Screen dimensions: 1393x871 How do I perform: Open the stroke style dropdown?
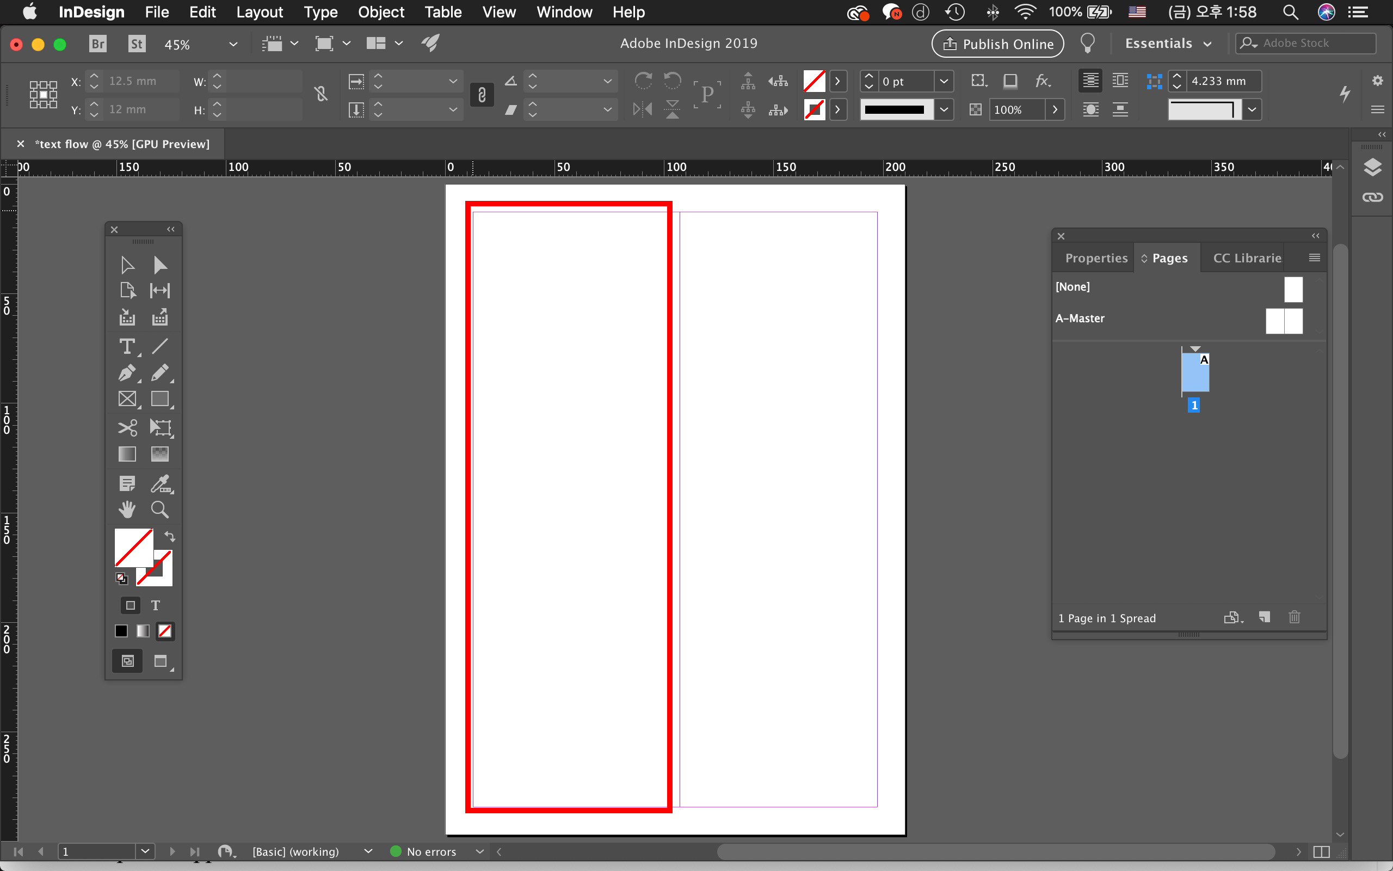click(x=944, y=109)
